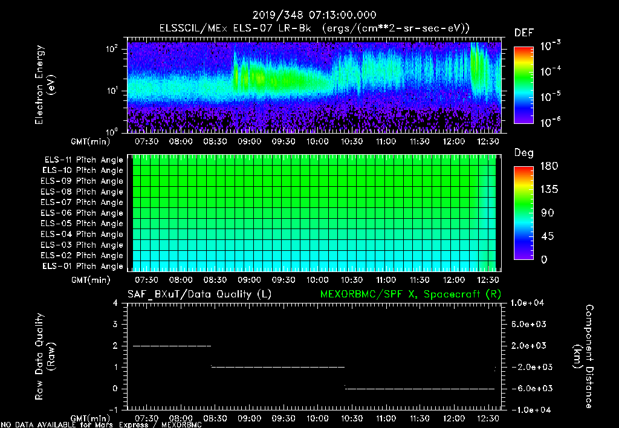
Task: Click the 10^-4 DEF scale value
Action: click(x=550, y=71)
